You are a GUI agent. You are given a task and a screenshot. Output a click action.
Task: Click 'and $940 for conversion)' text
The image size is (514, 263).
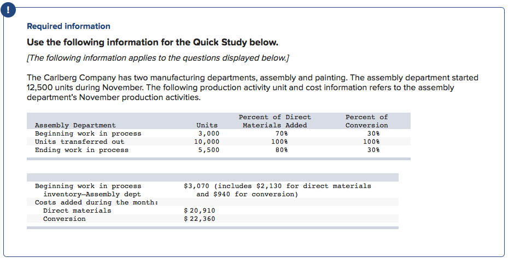247,194
